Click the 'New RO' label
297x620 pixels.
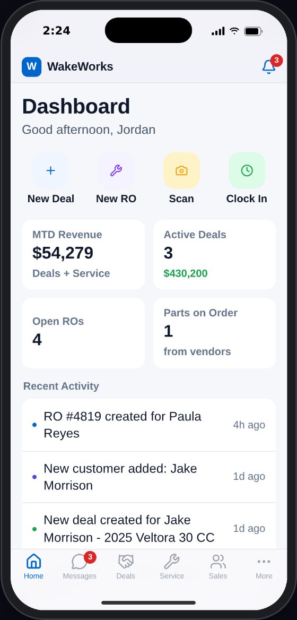click(x=116, y=199)
